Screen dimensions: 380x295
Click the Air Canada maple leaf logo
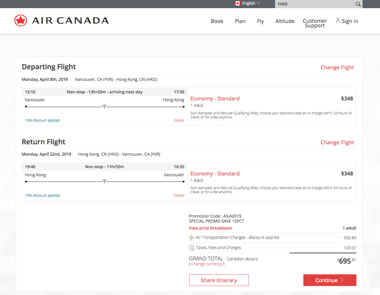point(20,20)
